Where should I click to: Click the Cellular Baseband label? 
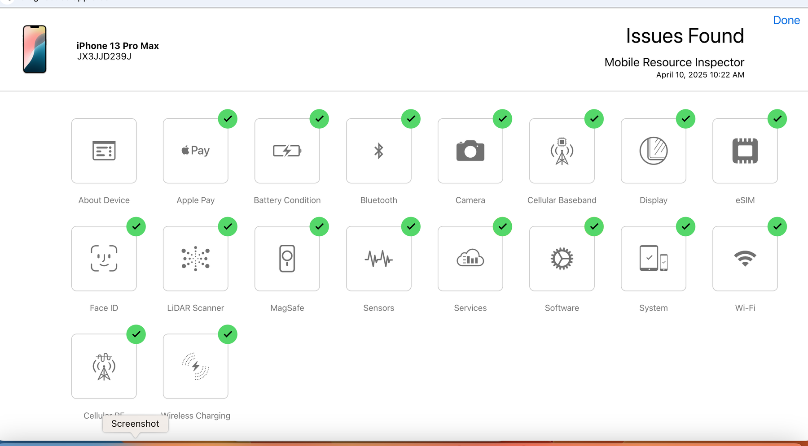click(x=562, y=200)
